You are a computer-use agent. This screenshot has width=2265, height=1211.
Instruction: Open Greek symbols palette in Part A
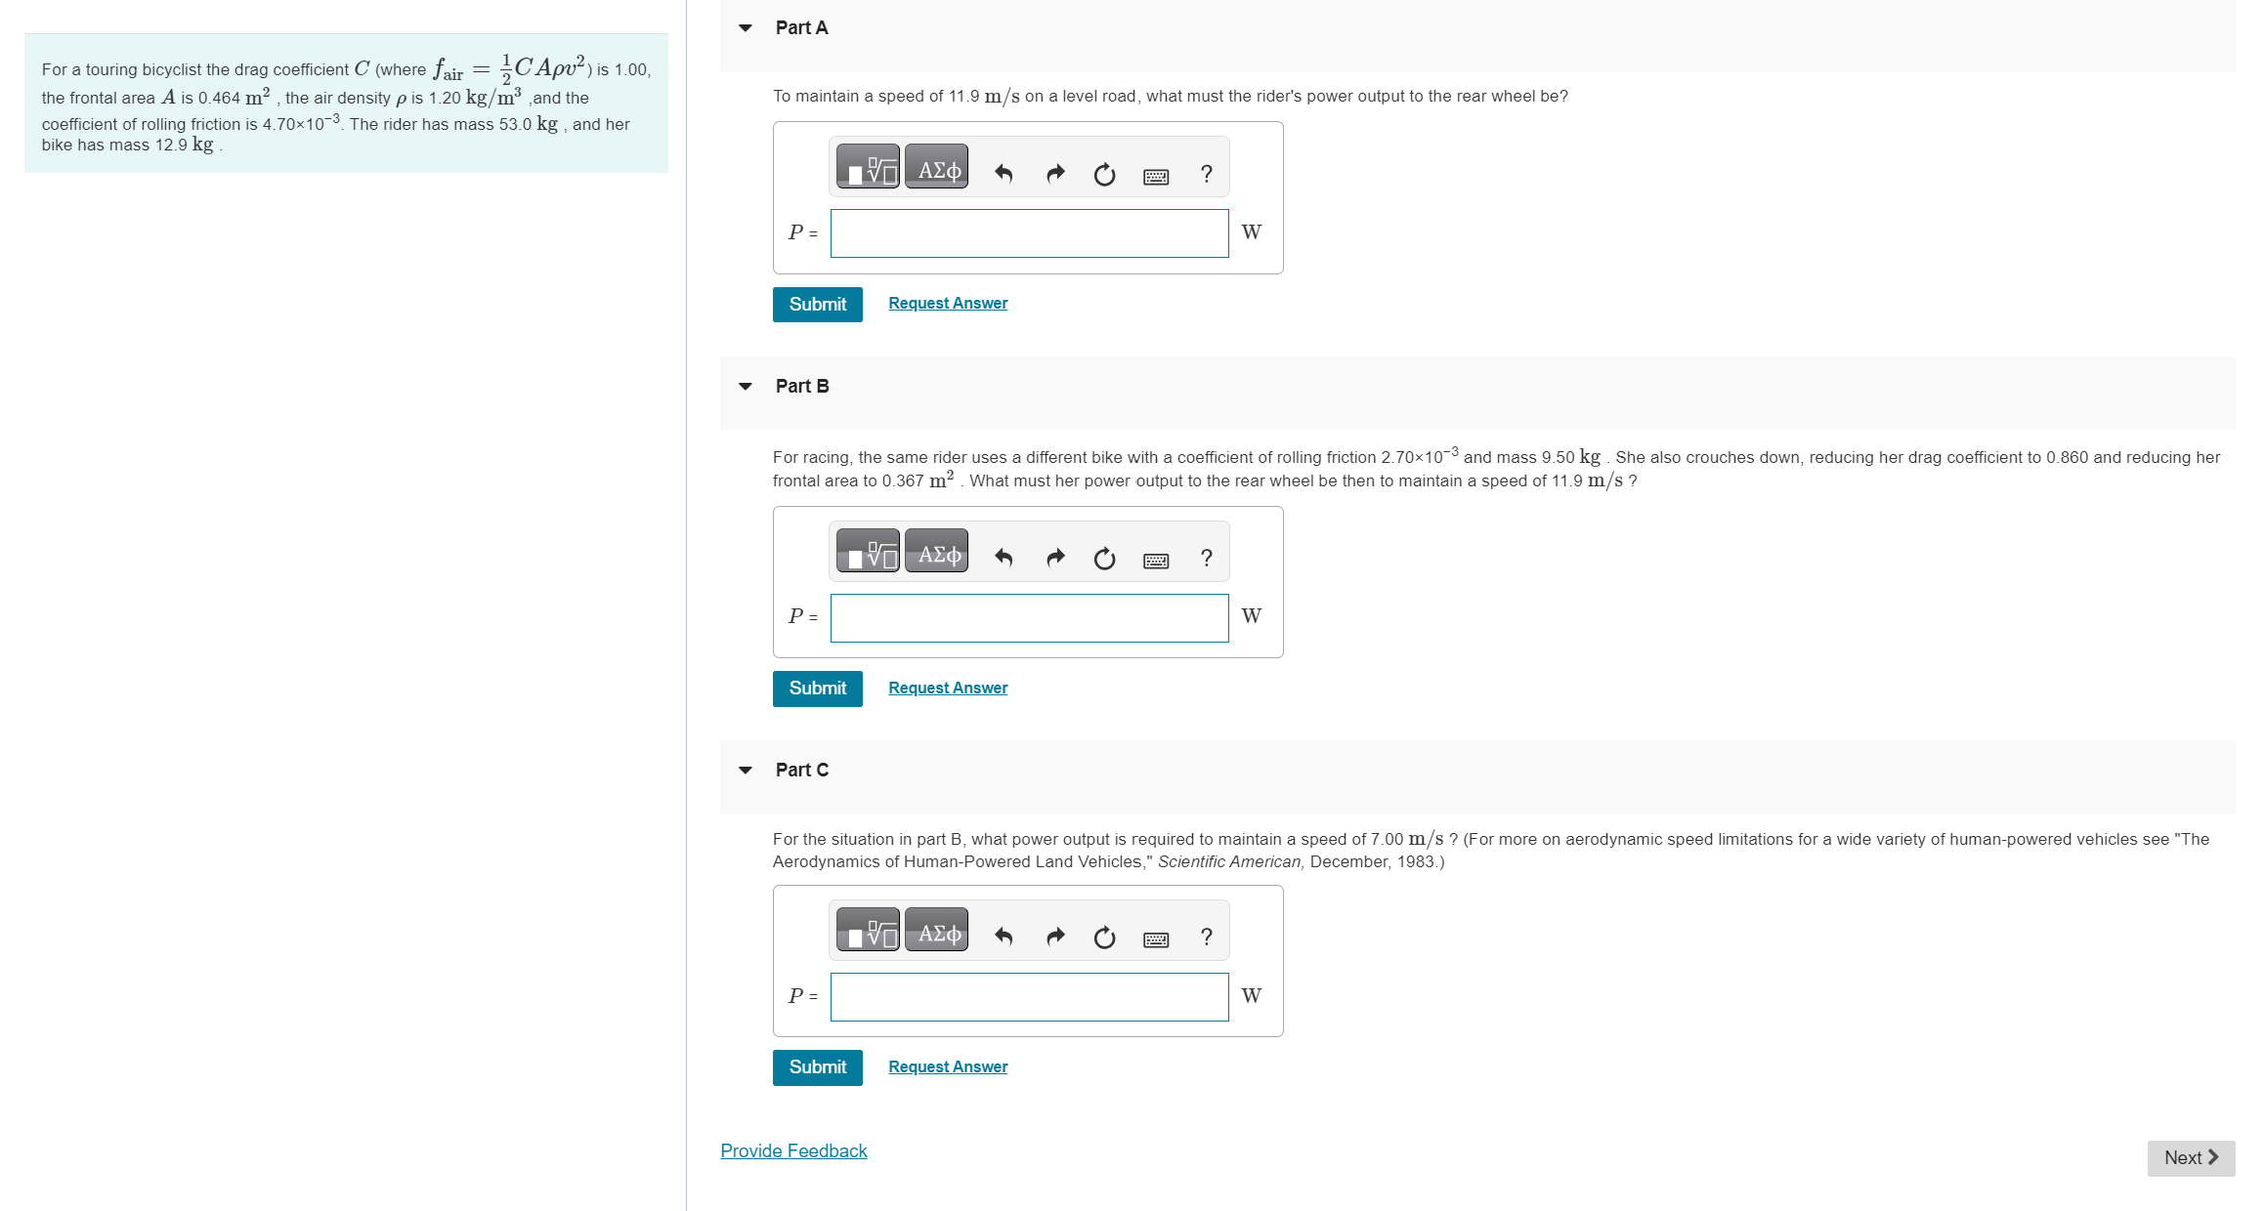point(937,167)
